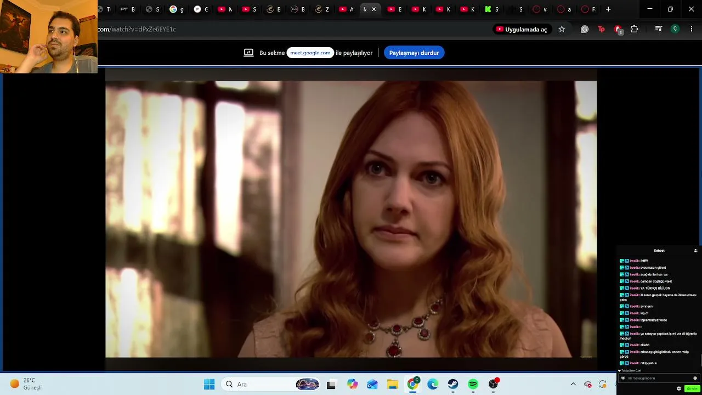This screenshot has height=395, width=702.
Task: Open Google Chrome taskbar icon
Action: [x=413, y=385]
